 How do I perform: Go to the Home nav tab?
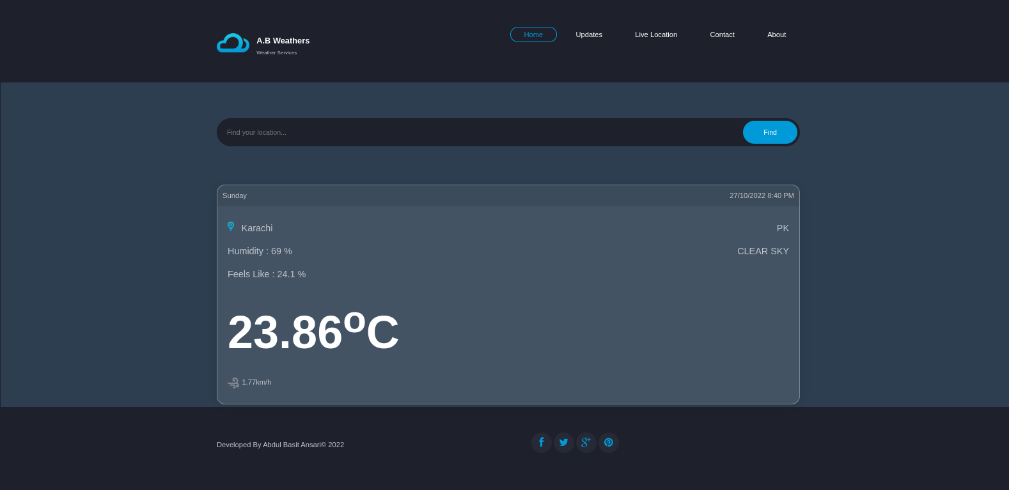[533, 34]
